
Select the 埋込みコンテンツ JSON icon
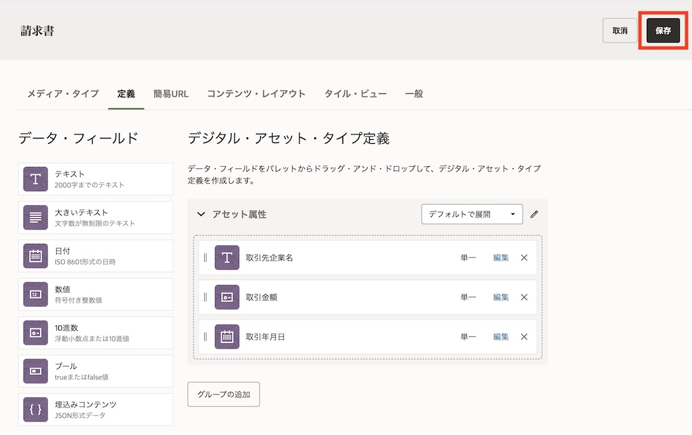(x=35, y=409)
